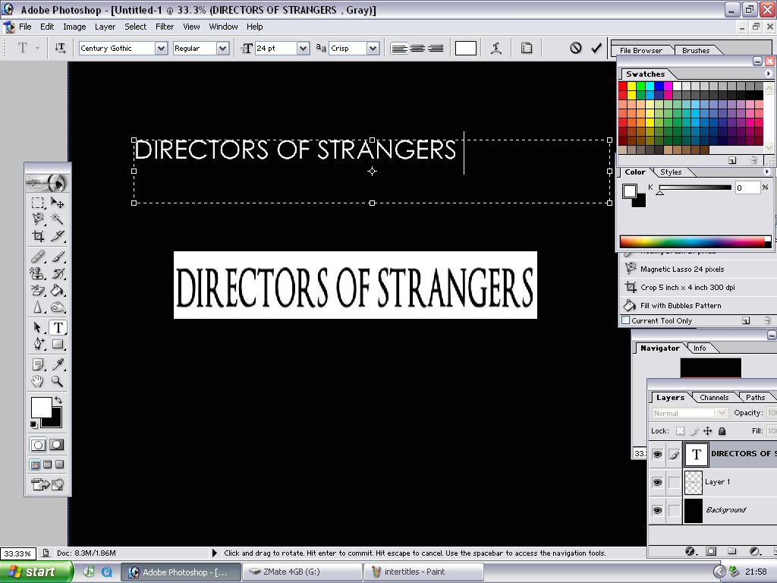Switch to Standard Screen mode
The height and width of the screenshot is (583, 777).
tap(35, 465)
